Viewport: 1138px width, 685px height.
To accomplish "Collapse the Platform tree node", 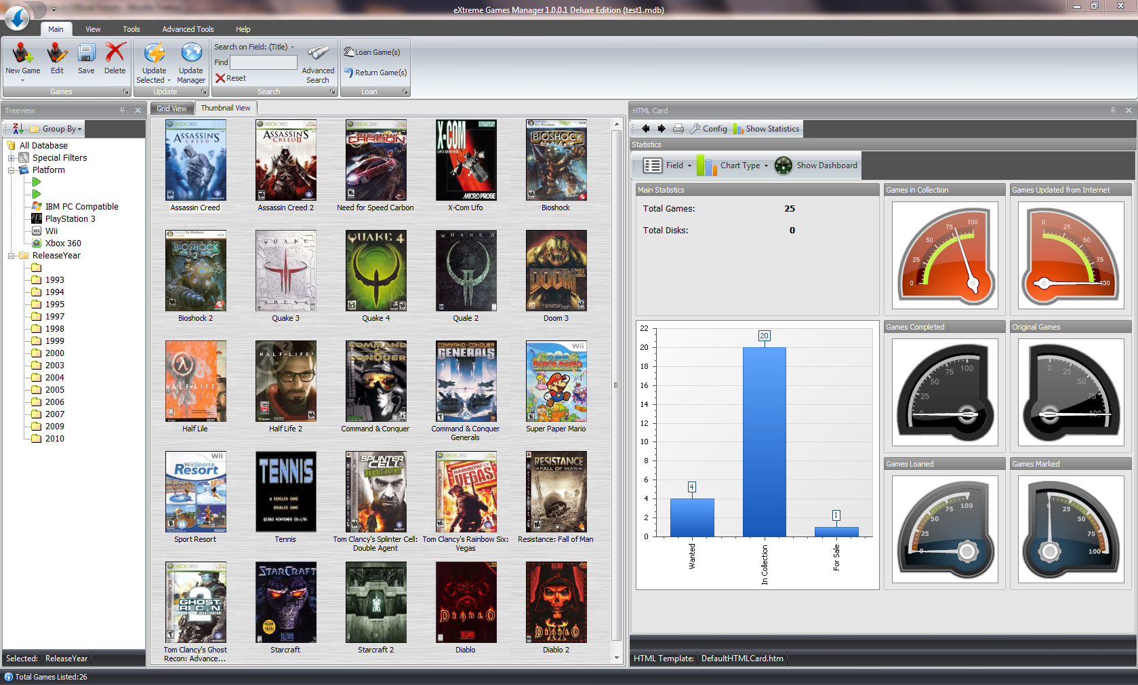I will (x=12, y=170).
